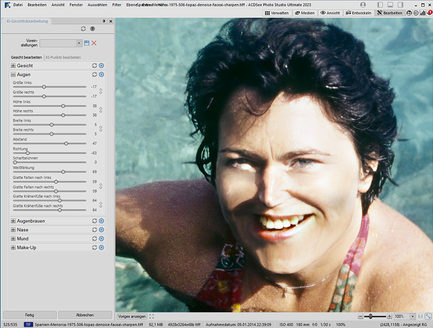Open help for the KI-Gesichtsbearbeitung panel
The width and height of the screenshot is (433, 328).
92,28
